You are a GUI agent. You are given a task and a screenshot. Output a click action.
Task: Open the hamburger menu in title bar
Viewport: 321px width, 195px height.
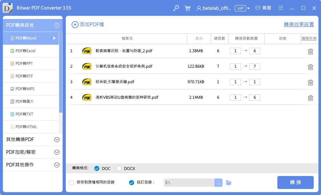click(x=281, y=8)
